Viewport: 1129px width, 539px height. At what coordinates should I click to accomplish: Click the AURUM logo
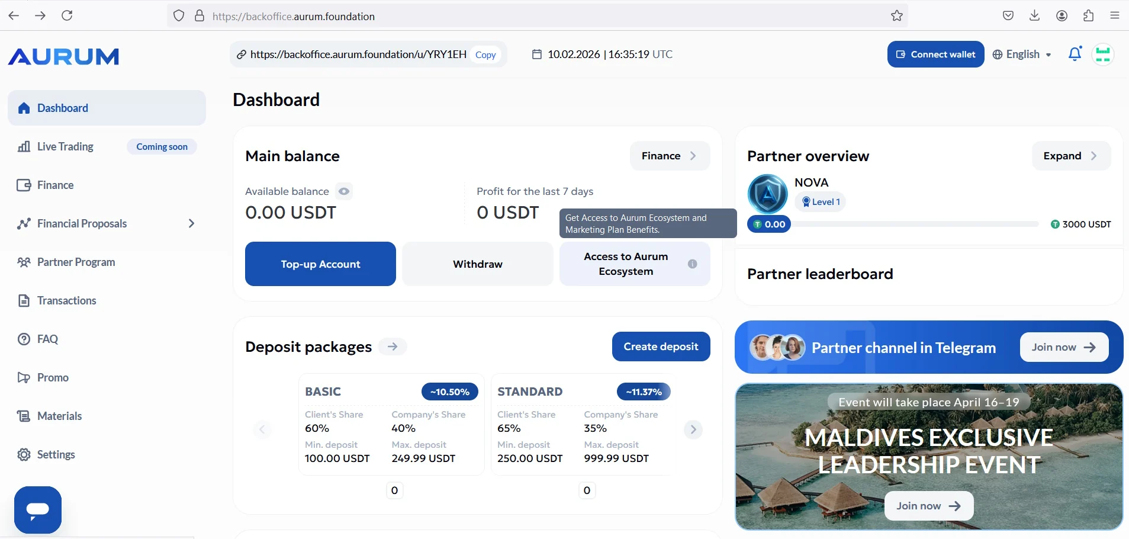[63, 56]
